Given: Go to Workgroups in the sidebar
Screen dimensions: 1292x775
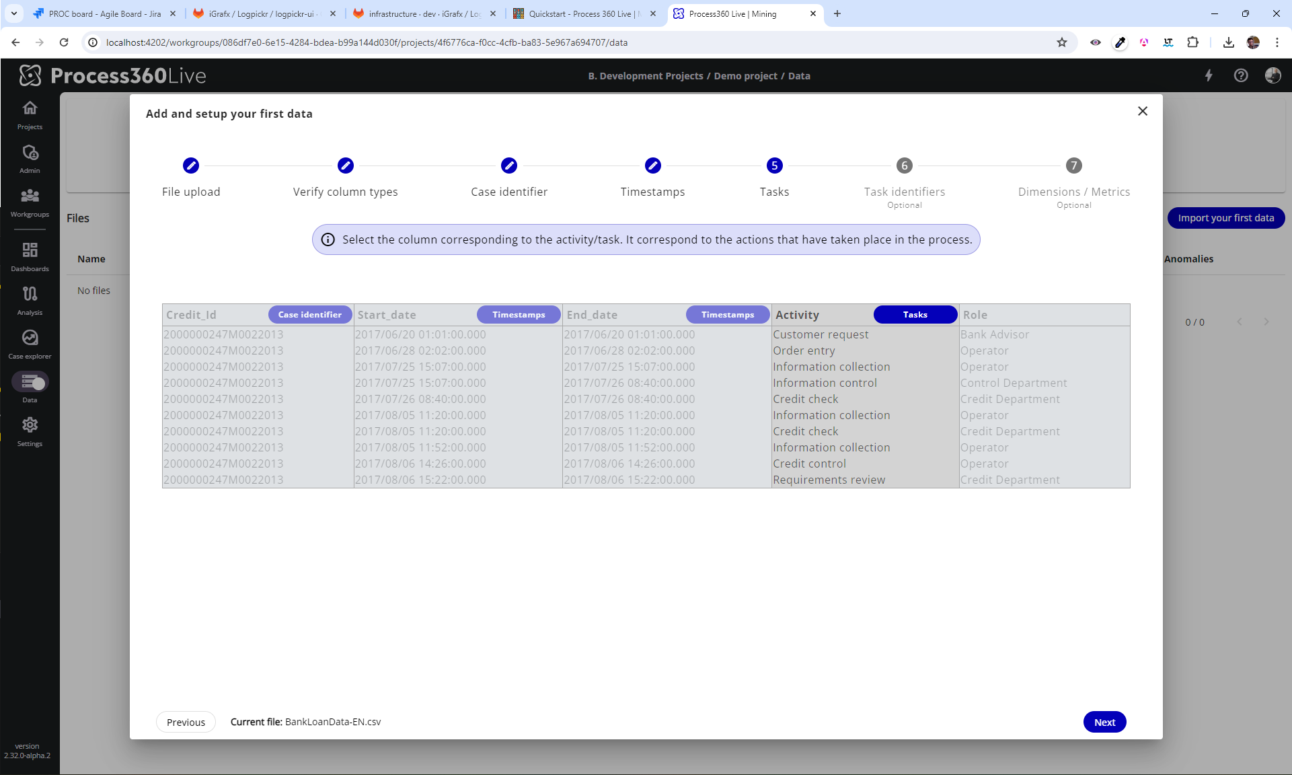Looking at the screenshot, I should click(x=30, y=202).
